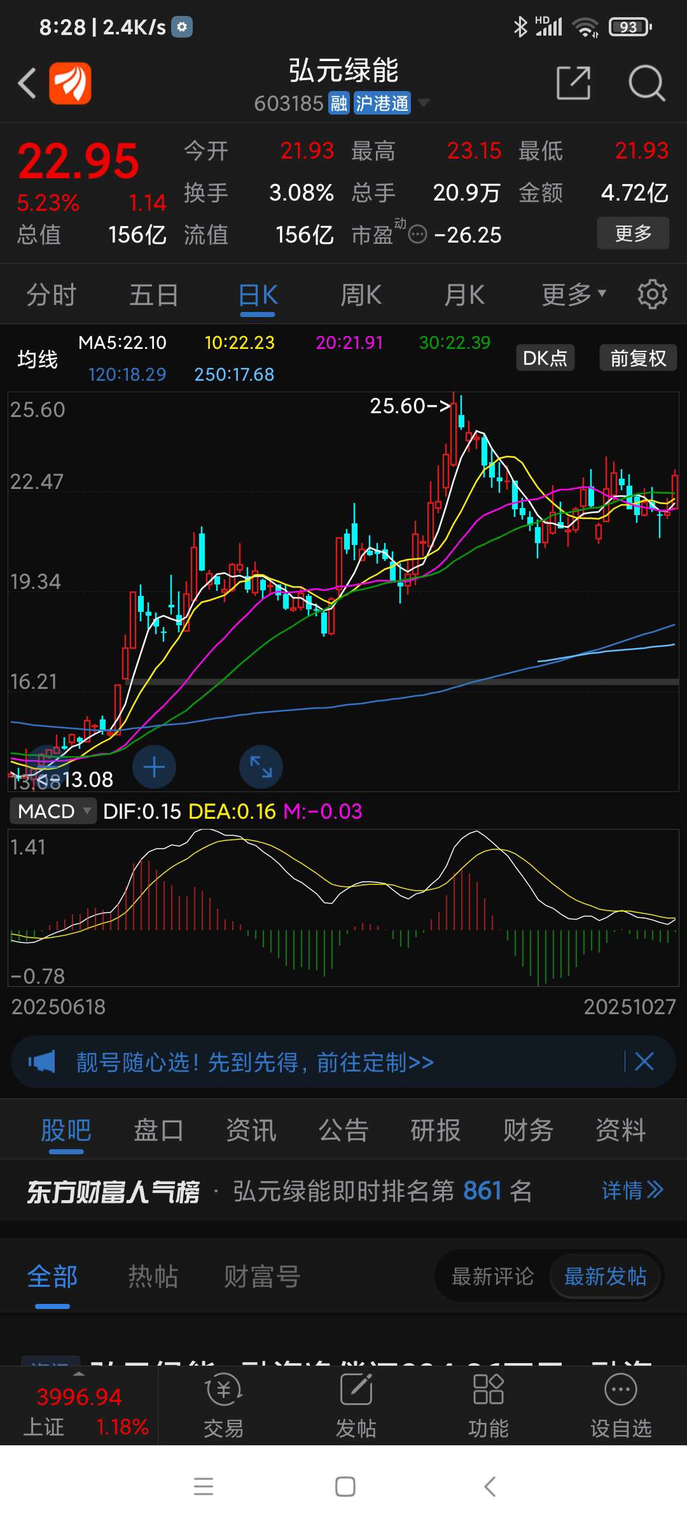687x1528 pixels.
Task: Open the 更多 chart period dropdown
Action: pos(574,295)
